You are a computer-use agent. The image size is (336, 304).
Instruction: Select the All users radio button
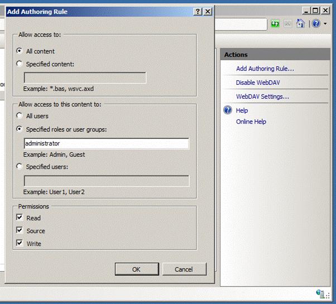pos(20,115)
